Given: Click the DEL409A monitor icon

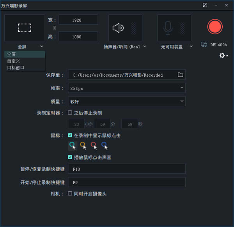Looking at the screenshot, I should [x=204, y=45].
